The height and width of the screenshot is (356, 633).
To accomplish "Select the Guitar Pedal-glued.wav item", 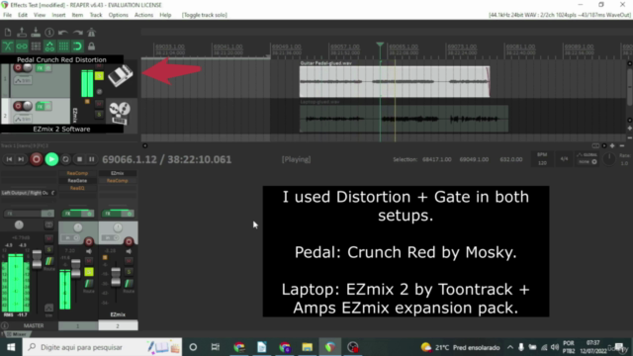I will pyautogui.click(x=395, y=82).
